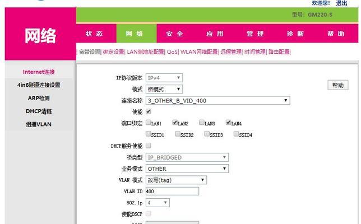Image resolution: width=361 pixels, height=224 pixels.
Task: Open the 帮助 tab in the navigation bar
Action: click(336, 34)
